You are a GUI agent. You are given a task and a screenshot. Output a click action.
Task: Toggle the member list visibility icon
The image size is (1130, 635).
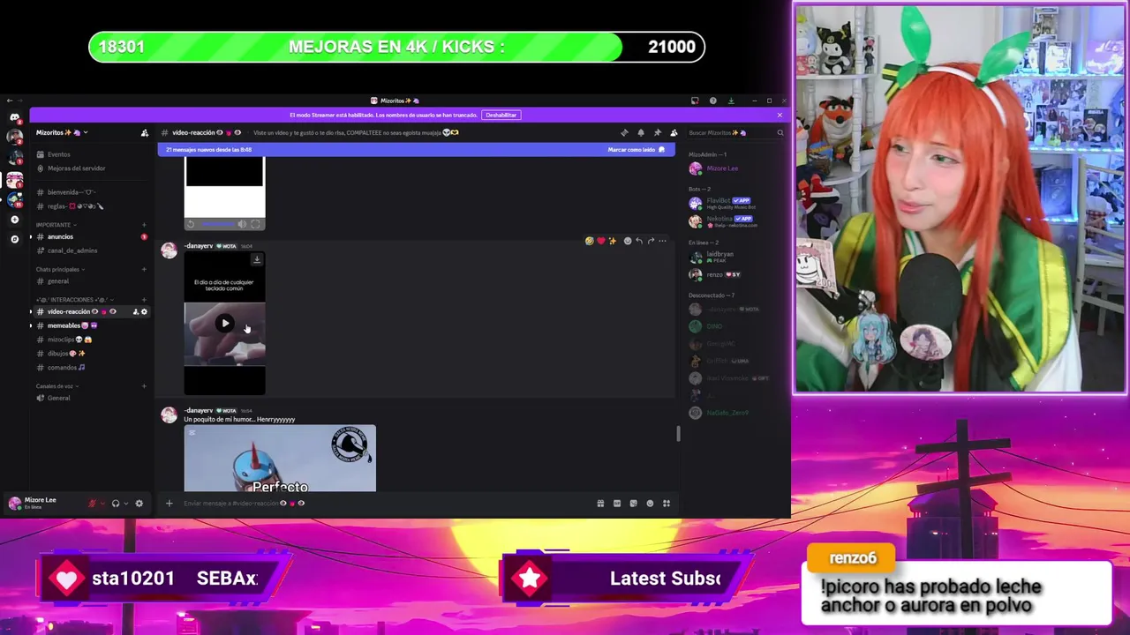(x=674, y=132)
